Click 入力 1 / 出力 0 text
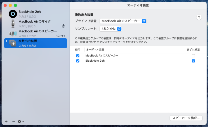Image resolution: width=208 pixels, height=127 pixels. (27, 26)
